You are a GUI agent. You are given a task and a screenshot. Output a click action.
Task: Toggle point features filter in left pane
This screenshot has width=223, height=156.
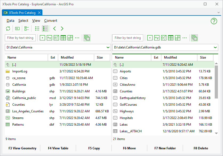point(42,38)
